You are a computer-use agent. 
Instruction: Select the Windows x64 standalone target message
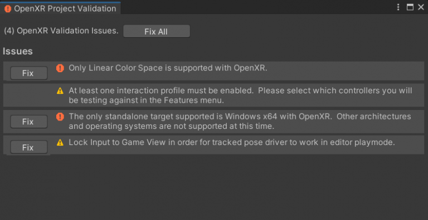point(240,122)
